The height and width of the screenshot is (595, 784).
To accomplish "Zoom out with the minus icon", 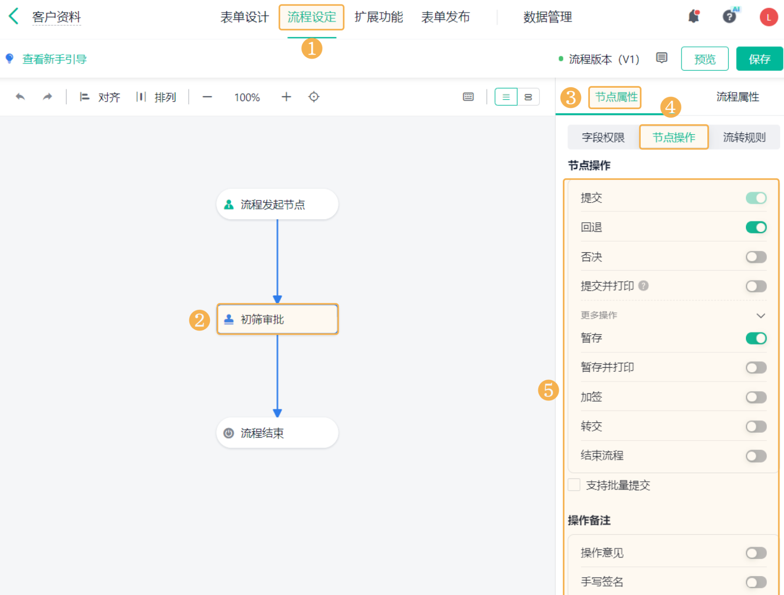I will coord(207,96).
